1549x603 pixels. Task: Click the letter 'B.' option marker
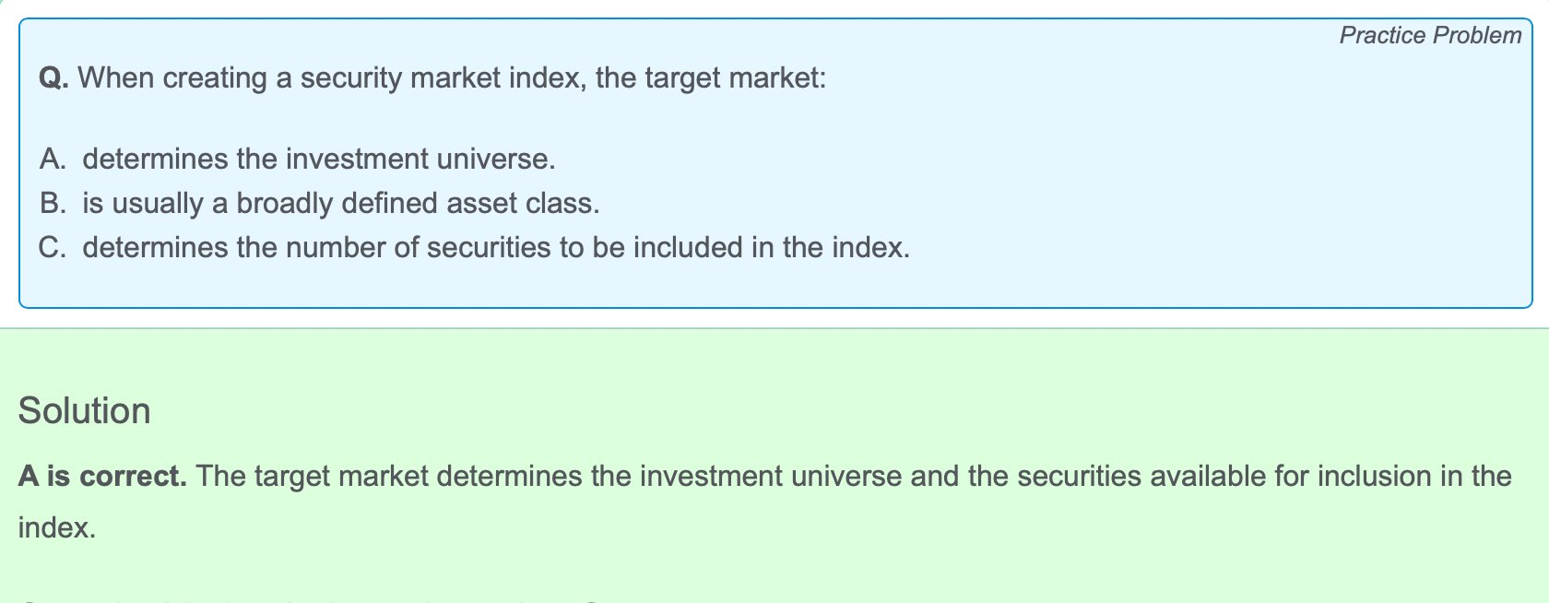pos(53,203)
